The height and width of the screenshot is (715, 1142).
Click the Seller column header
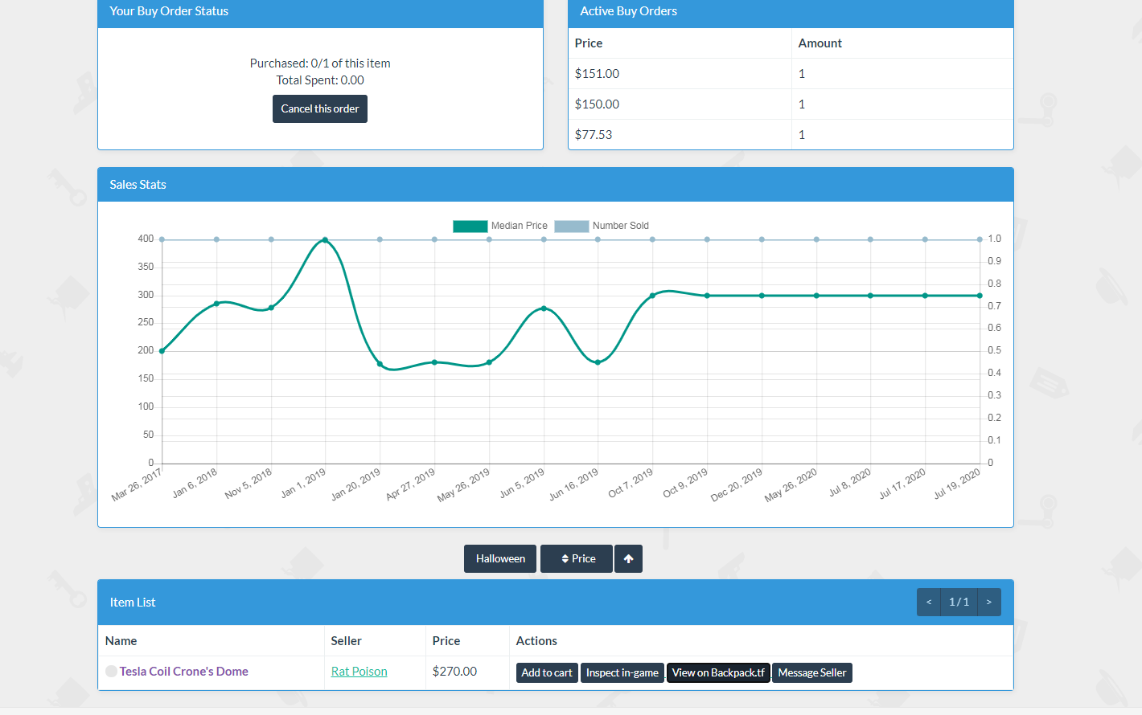click(x=346, y=641)
